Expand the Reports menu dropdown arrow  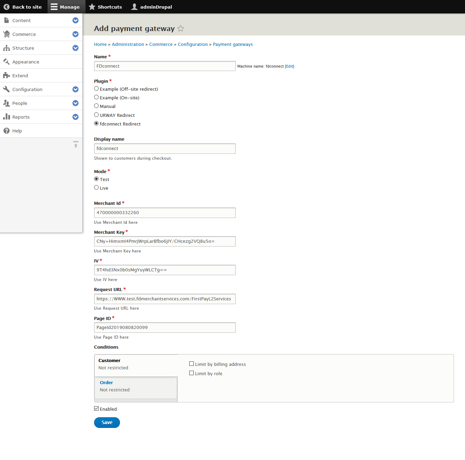tap(75, 117)
